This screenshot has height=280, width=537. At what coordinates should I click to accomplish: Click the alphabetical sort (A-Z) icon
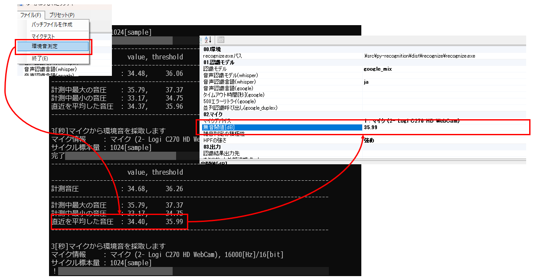(208, 39)
